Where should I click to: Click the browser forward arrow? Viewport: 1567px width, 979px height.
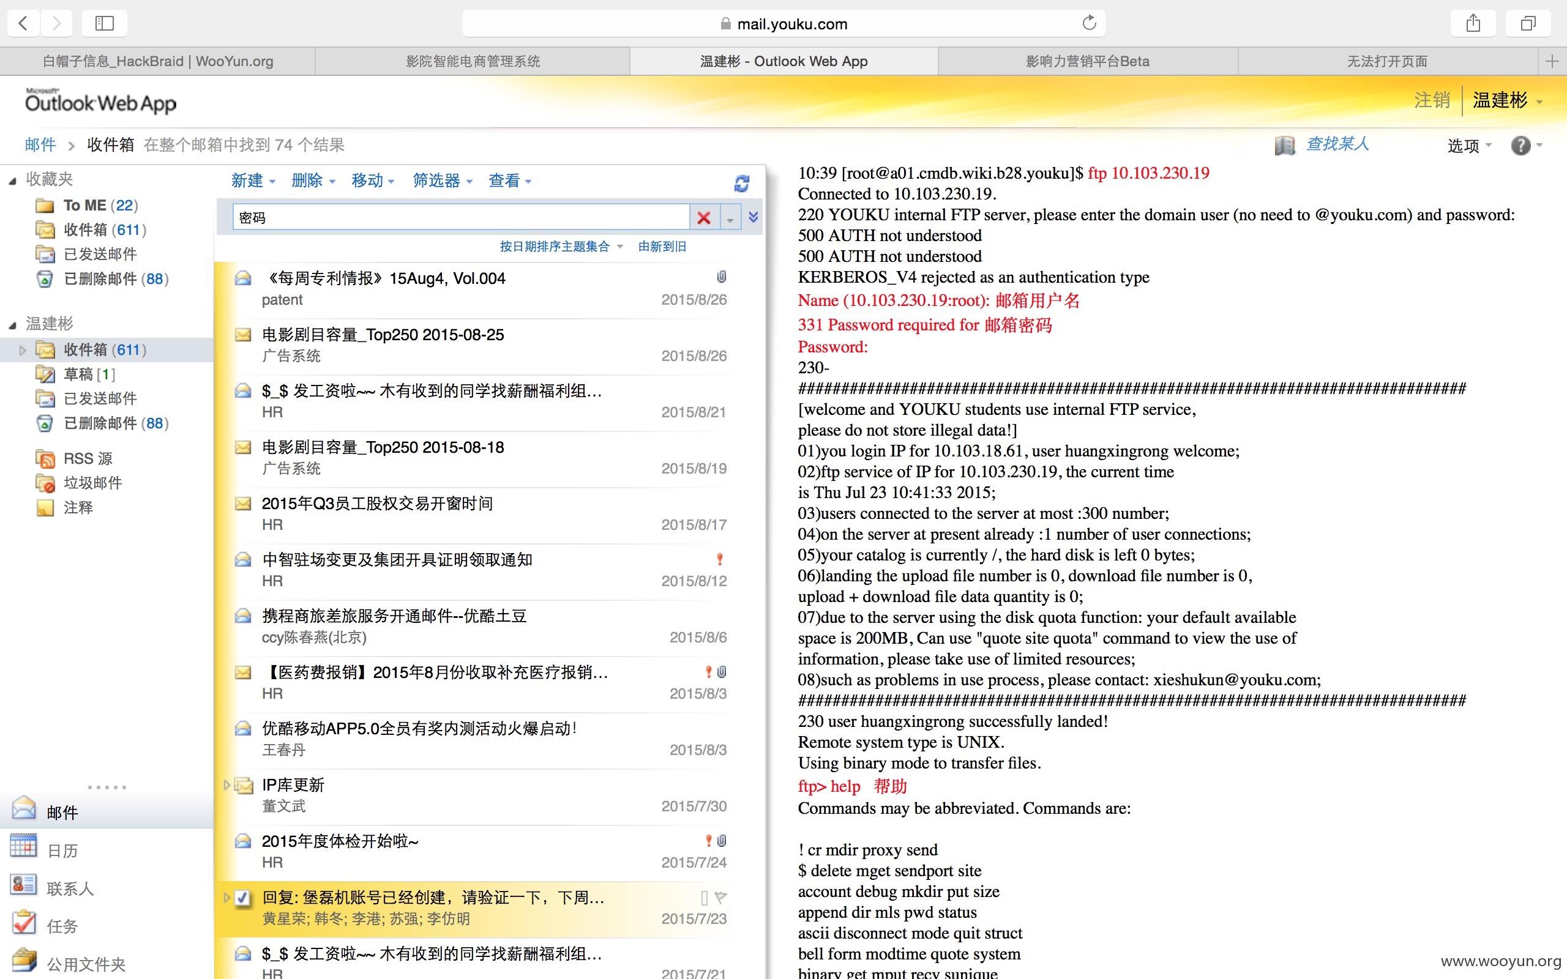click(56, 23)
